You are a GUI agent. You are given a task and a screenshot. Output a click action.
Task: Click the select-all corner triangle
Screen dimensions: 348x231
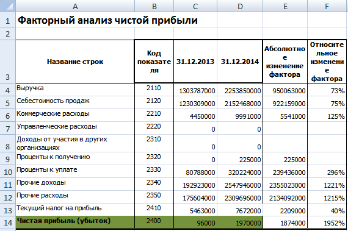tap(8, 6)
